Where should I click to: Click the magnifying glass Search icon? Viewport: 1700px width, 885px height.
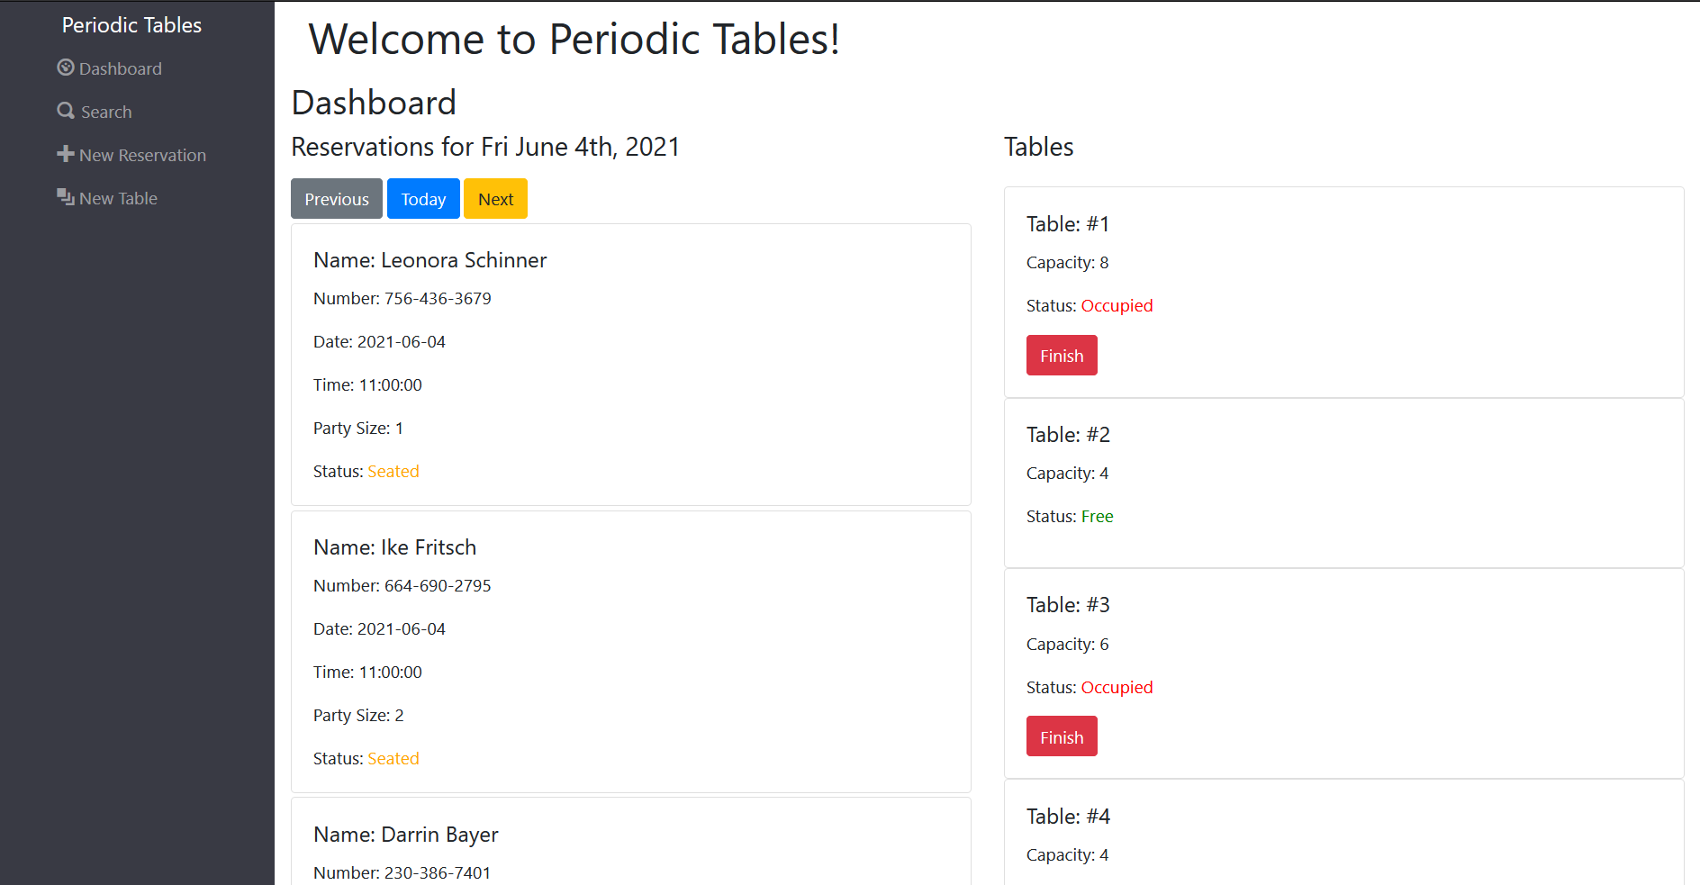(x=66, y=111)
